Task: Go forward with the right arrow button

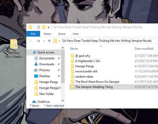Action: click(38, 41)
